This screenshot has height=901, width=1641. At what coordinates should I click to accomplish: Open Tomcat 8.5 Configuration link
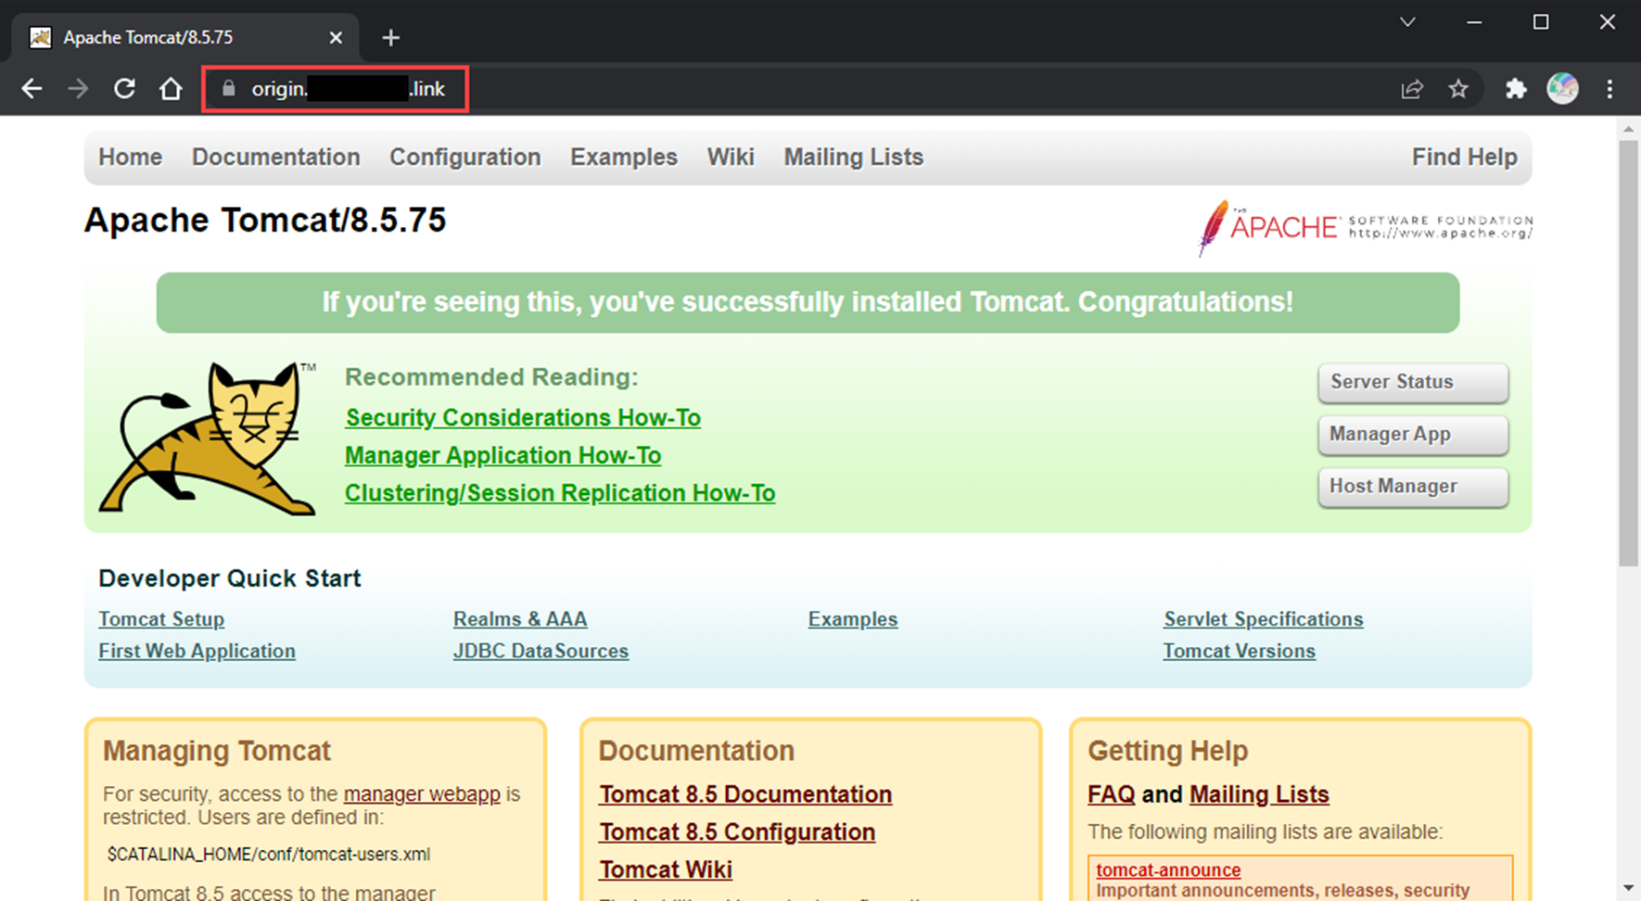point(737,832)
